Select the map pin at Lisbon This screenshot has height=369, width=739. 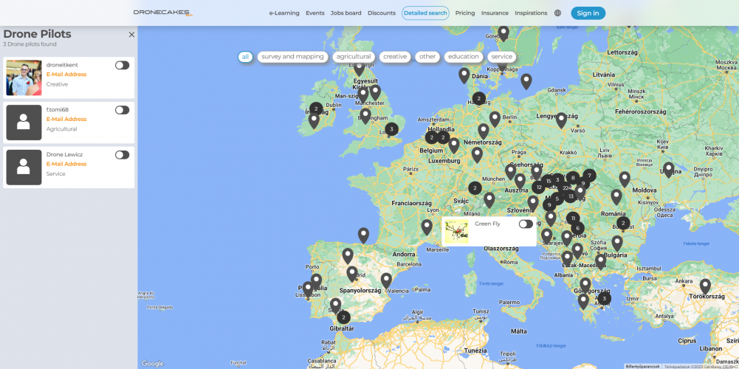click(x=308, y=289)
